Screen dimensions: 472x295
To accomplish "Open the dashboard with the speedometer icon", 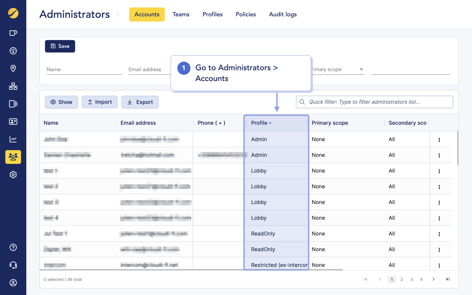I will 13,50.
